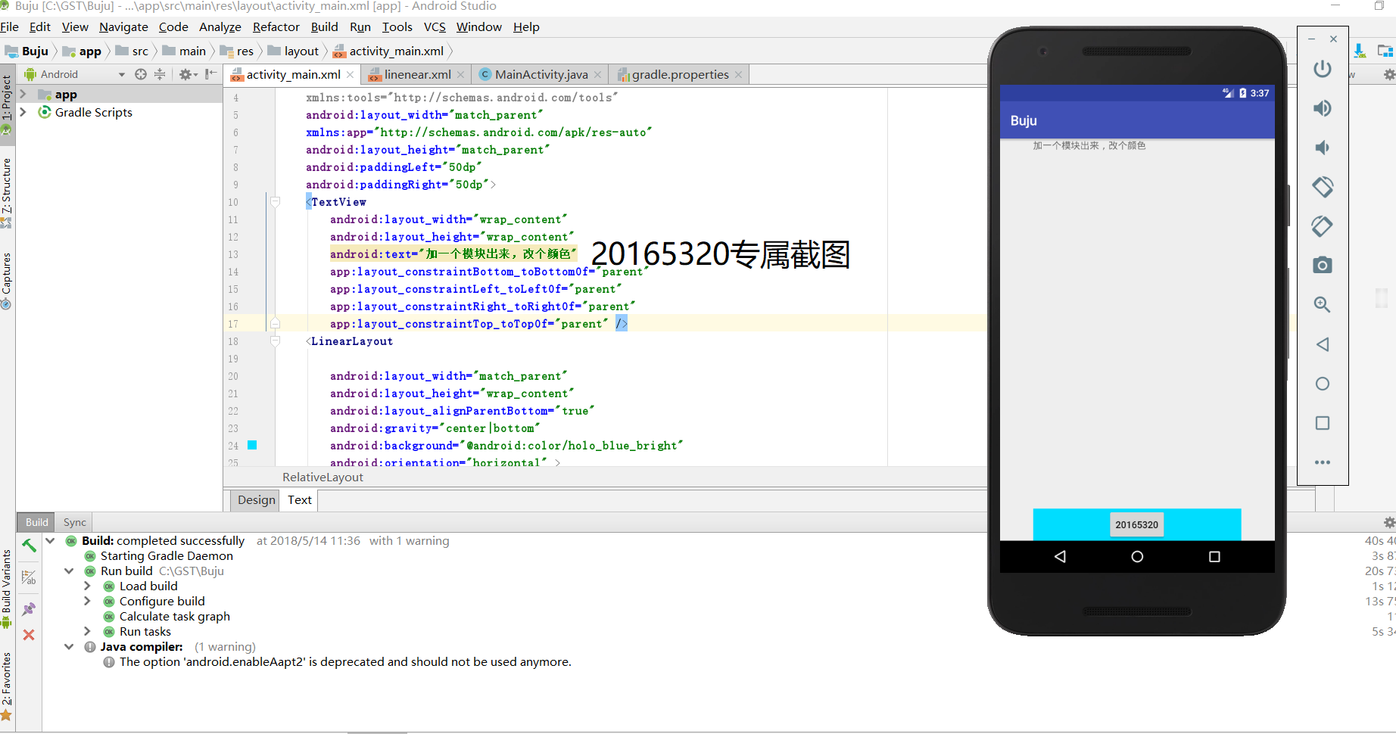The width and height of the screenshot is (1396, 734).
Task: Click the emulator toolbar Overview square
Action: pos(1322,423)
